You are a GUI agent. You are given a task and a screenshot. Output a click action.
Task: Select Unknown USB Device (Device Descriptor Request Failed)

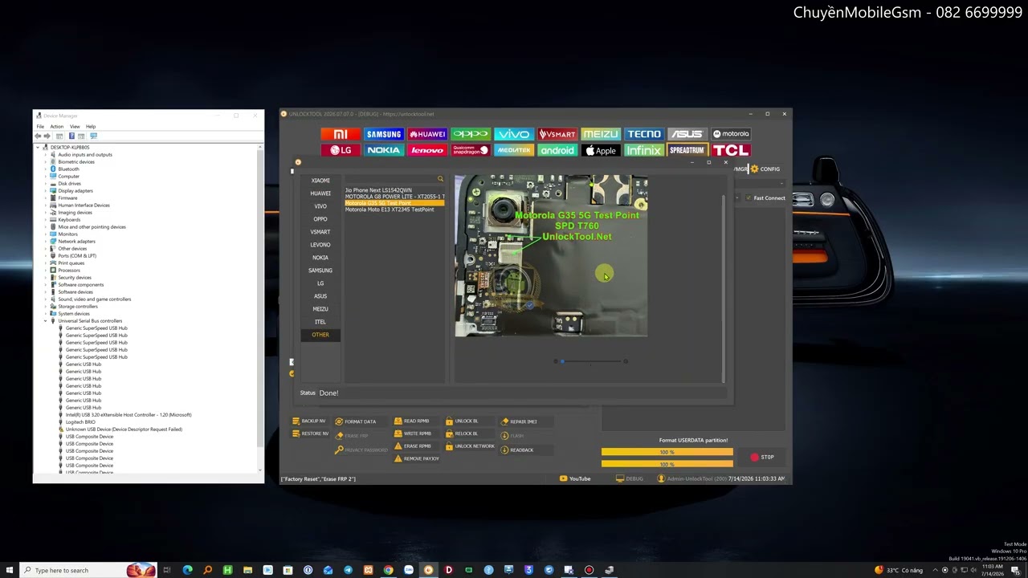(x=124, y=429)
